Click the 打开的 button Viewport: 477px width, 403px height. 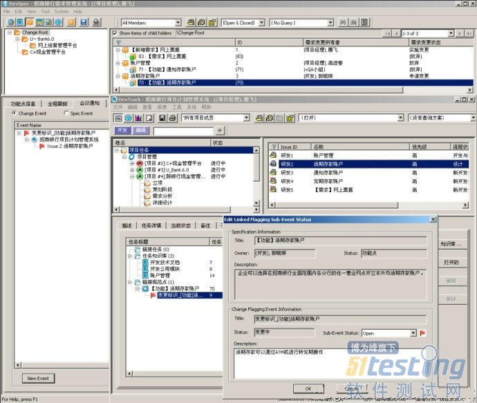[451, 262]
